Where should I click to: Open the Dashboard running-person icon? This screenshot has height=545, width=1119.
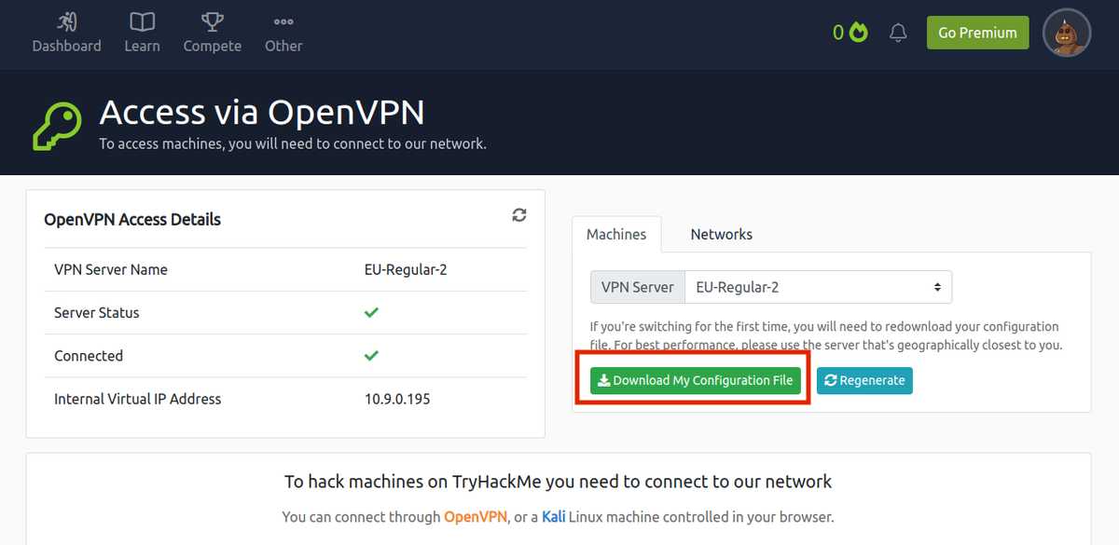click(x=66, y=20)
